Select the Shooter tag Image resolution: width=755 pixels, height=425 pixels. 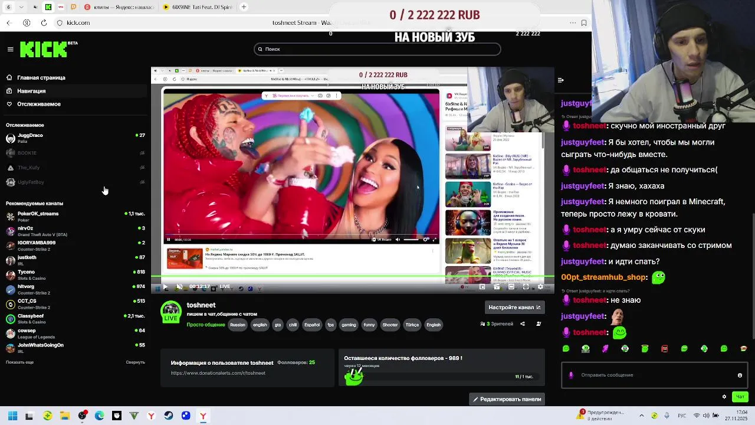click(390, 325)
